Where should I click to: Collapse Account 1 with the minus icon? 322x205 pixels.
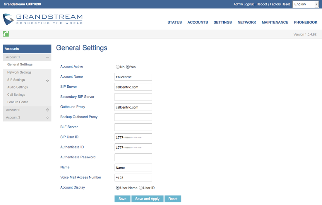[x=47, y=57]
